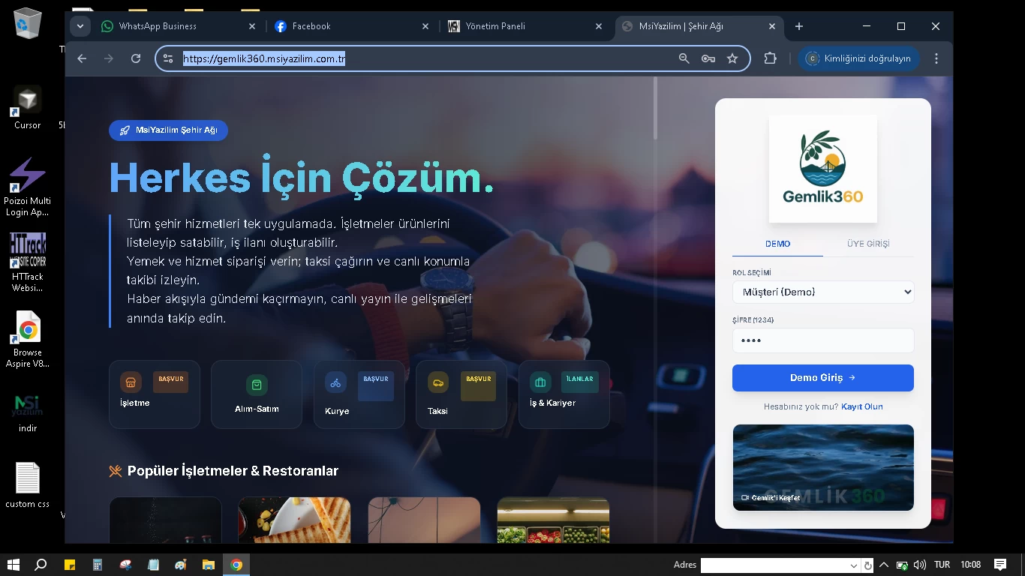Bookmark the page with the star icon
Viewport: 1025px width, 576px height.
coord(732,58)
